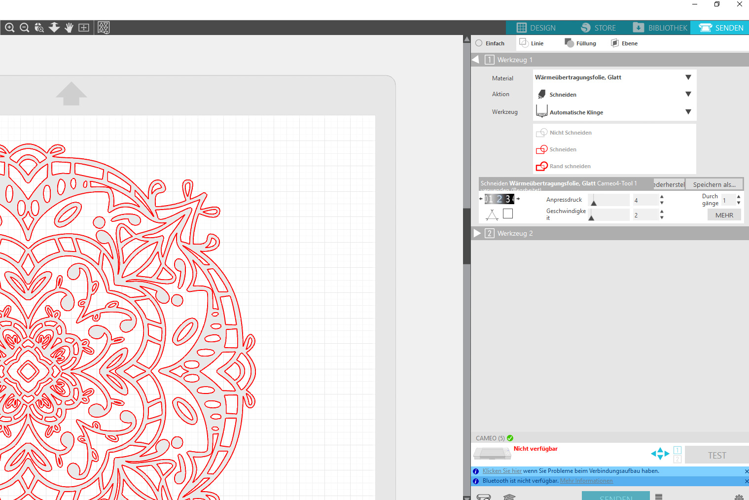Click the Anpressdruck slider track
The height and width of the screenshot is (500, 749).
[609, 200]
